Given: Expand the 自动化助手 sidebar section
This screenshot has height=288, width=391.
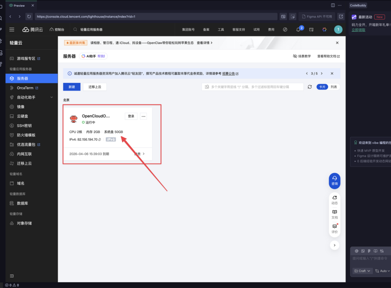Looking at the screenshot, I should click(52, 98).
